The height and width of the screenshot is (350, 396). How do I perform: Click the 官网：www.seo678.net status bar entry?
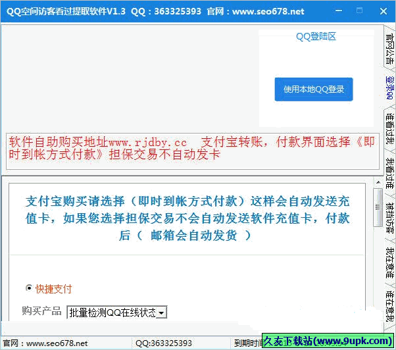[45, 343]
